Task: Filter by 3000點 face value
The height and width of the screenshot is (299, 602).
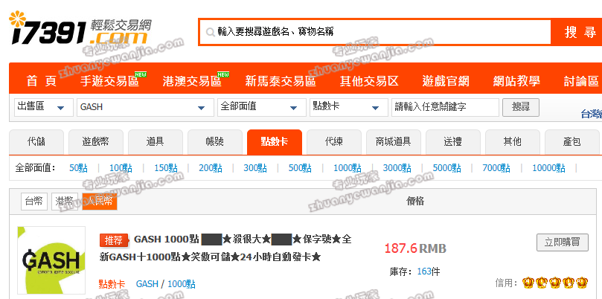Action: tap(397, 168)
